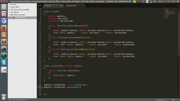Click 'new' keyword on line 36
Screen dimensions: 180x101
pos(71,85)
